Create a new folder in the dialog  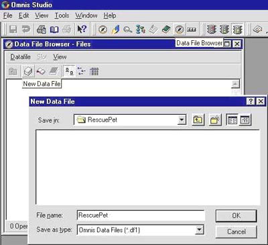pos(215,120)
